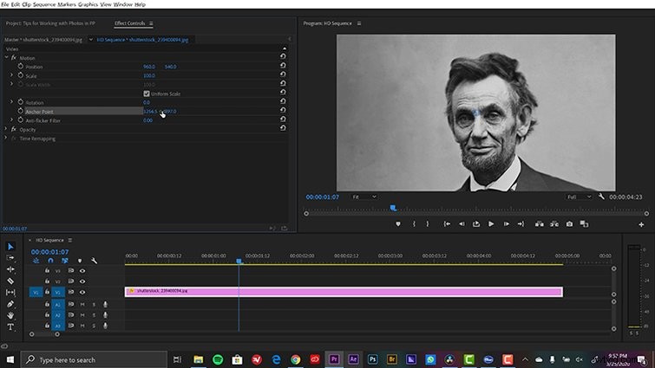
Task: Open the File menu
Action: pyautogui.click(x=4, y=4)
